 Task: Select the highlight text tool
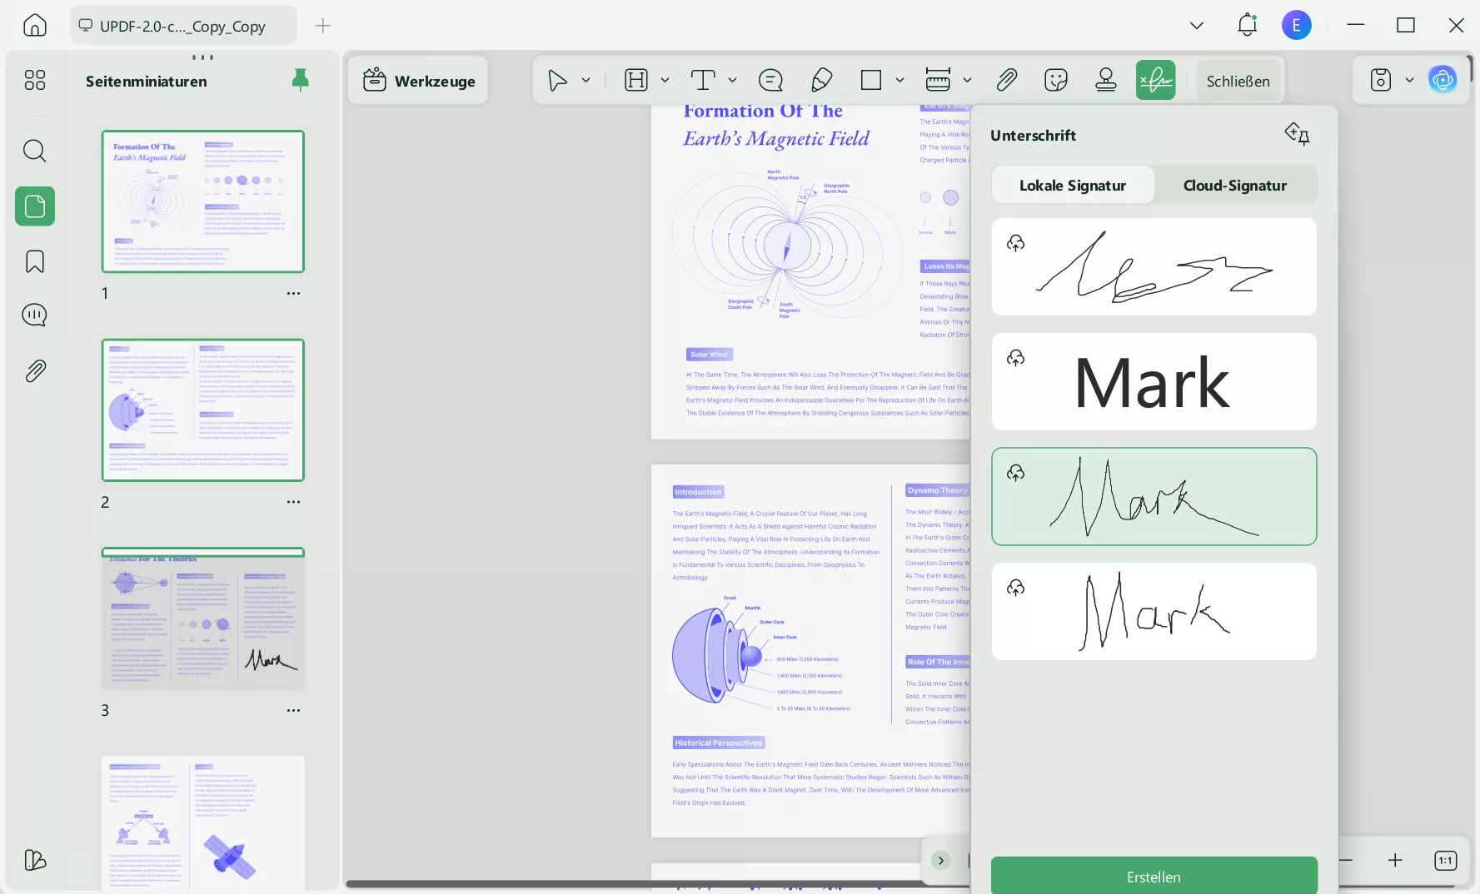click(x=636, y=80)
